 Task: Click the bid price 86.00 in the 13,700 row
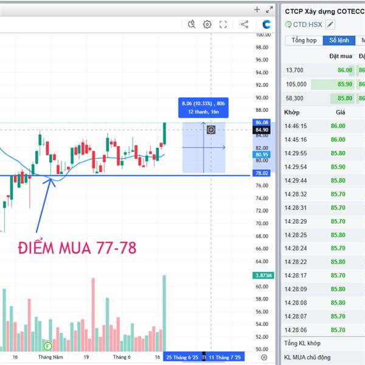345,70
